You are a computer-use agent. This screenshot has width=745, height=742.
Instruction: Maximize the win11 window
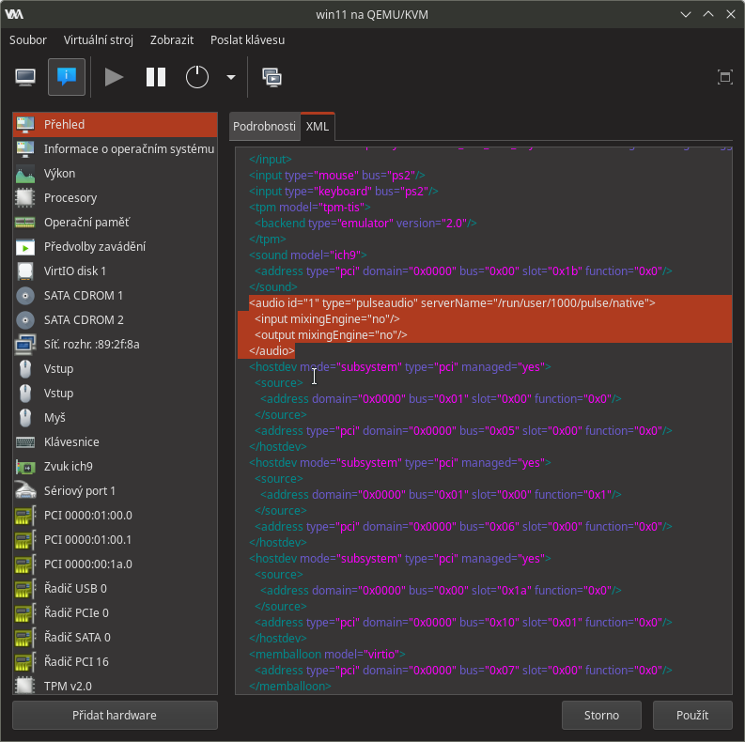tap(708, 14)
